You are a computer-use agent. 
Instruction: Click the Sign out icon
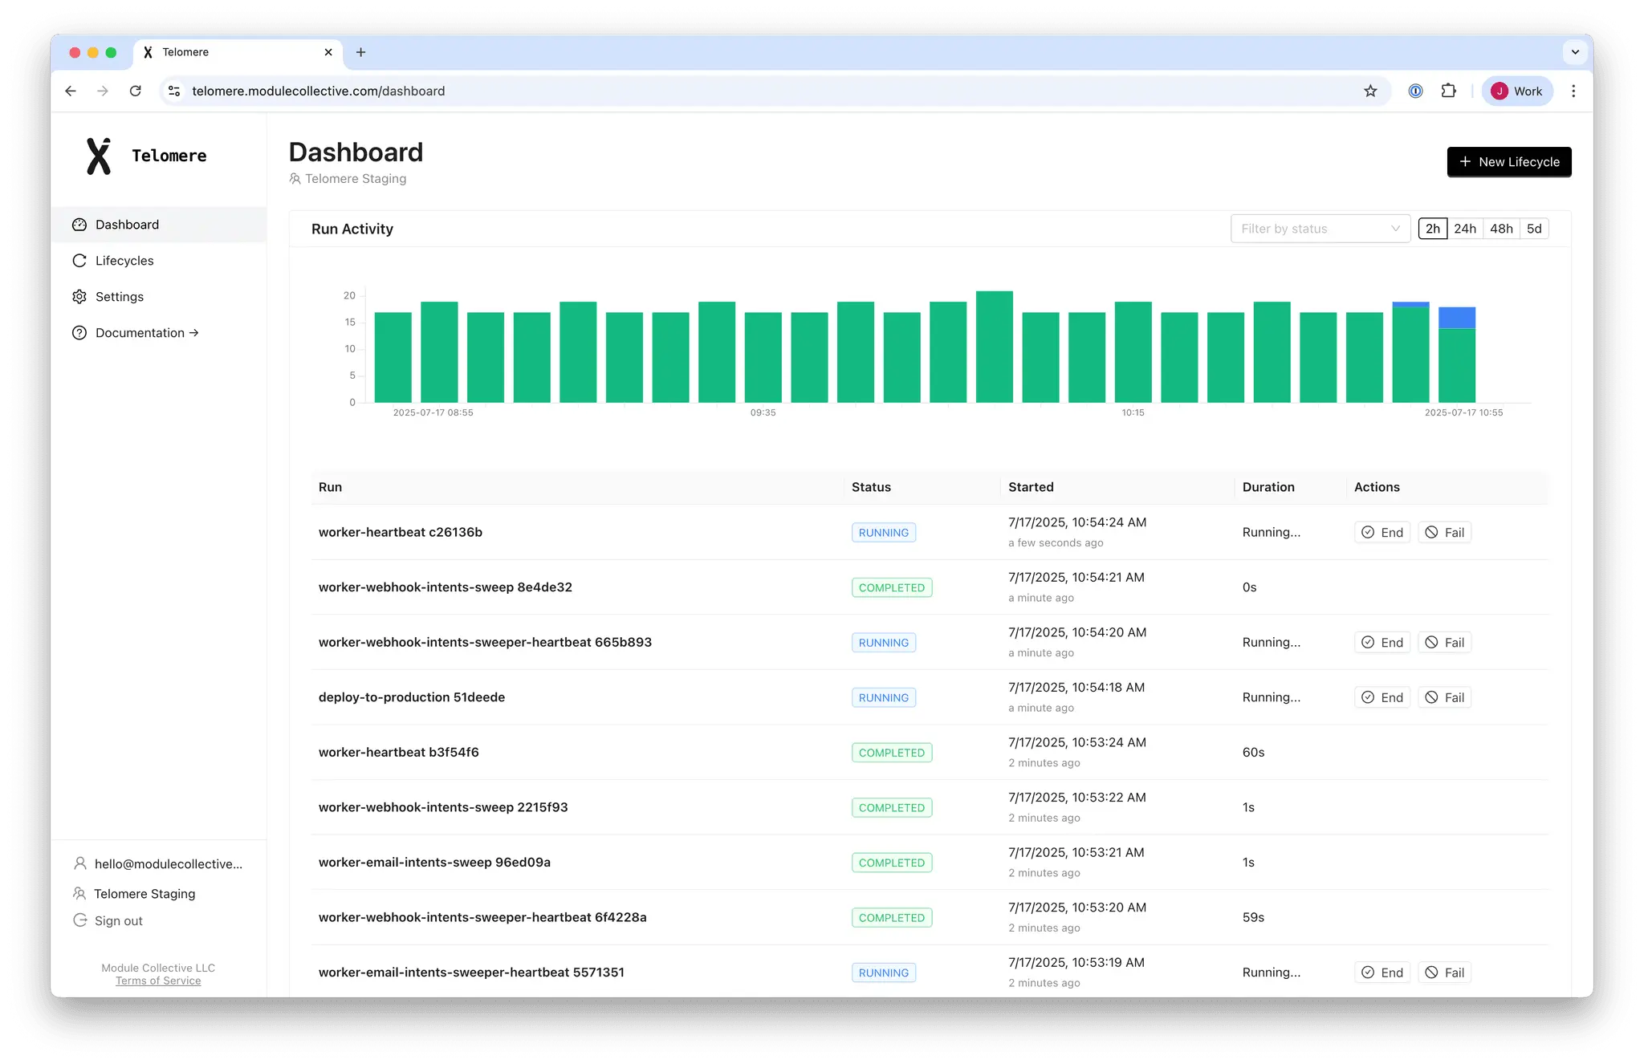pyautogui.click(x=80, y=920)
